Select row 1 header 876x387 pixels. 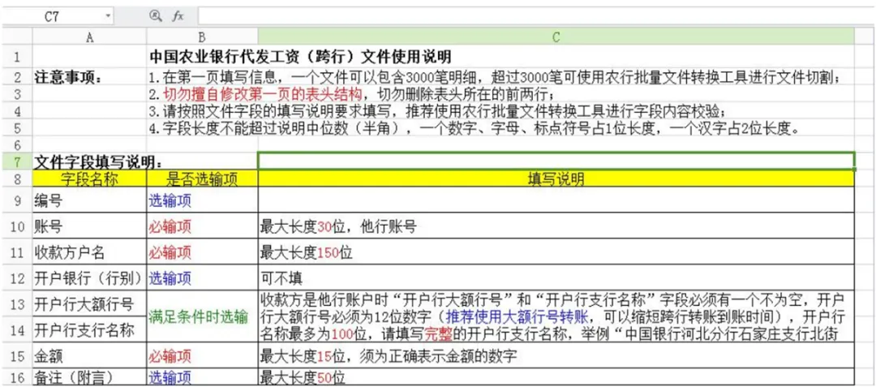pos(16,57)
